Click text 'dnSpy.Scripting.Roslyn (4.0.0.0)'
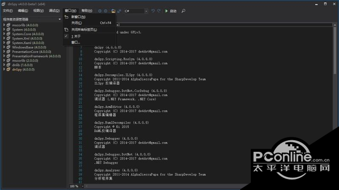 coord(123,59)
